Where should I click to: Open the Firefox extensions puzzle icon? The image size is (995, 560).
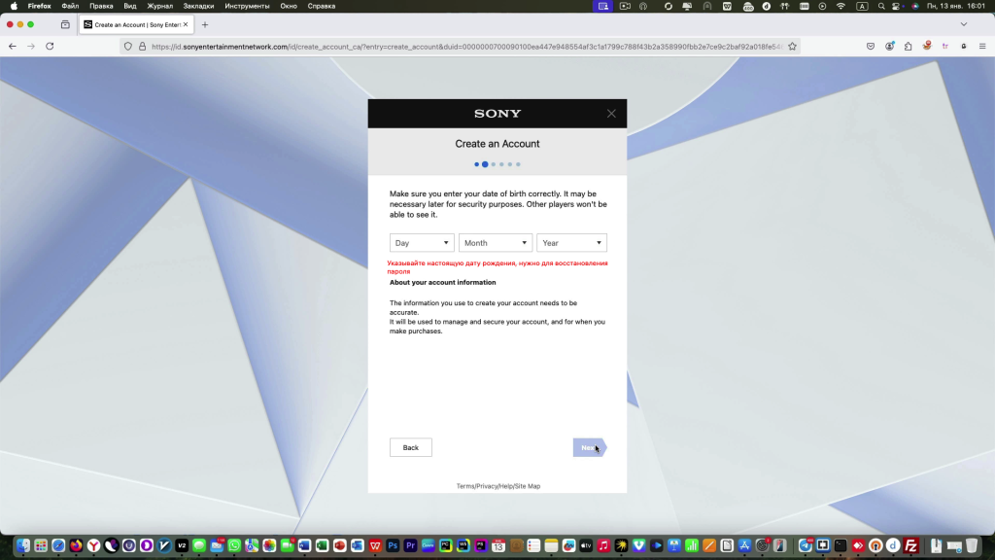tap(908, 46)
